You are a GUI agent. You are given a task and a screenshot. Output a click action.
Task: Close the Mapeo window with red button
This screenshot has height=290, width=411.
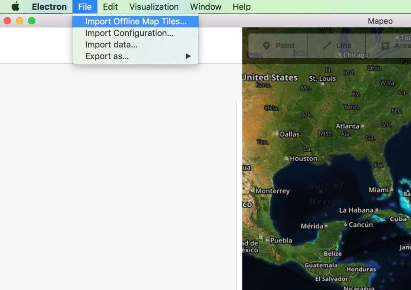click(x=7, y=21)
